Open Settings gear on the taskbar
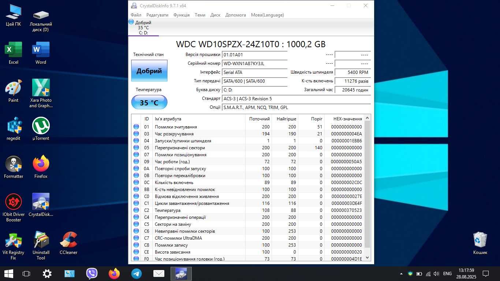 pos(47,273)
